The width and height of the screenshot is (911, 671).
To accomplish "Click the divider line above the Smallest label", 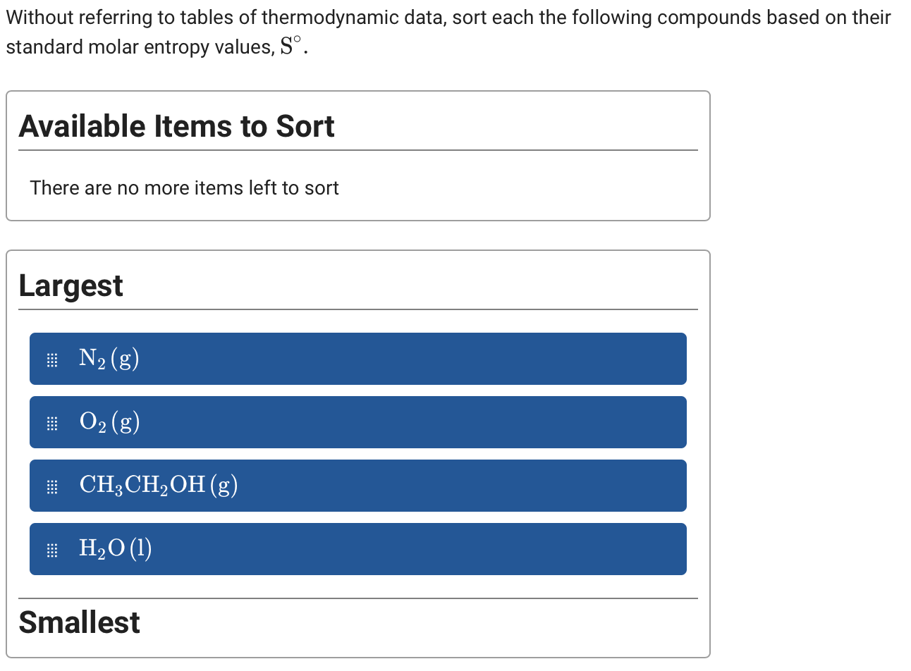I will click(x=357, y=598).
